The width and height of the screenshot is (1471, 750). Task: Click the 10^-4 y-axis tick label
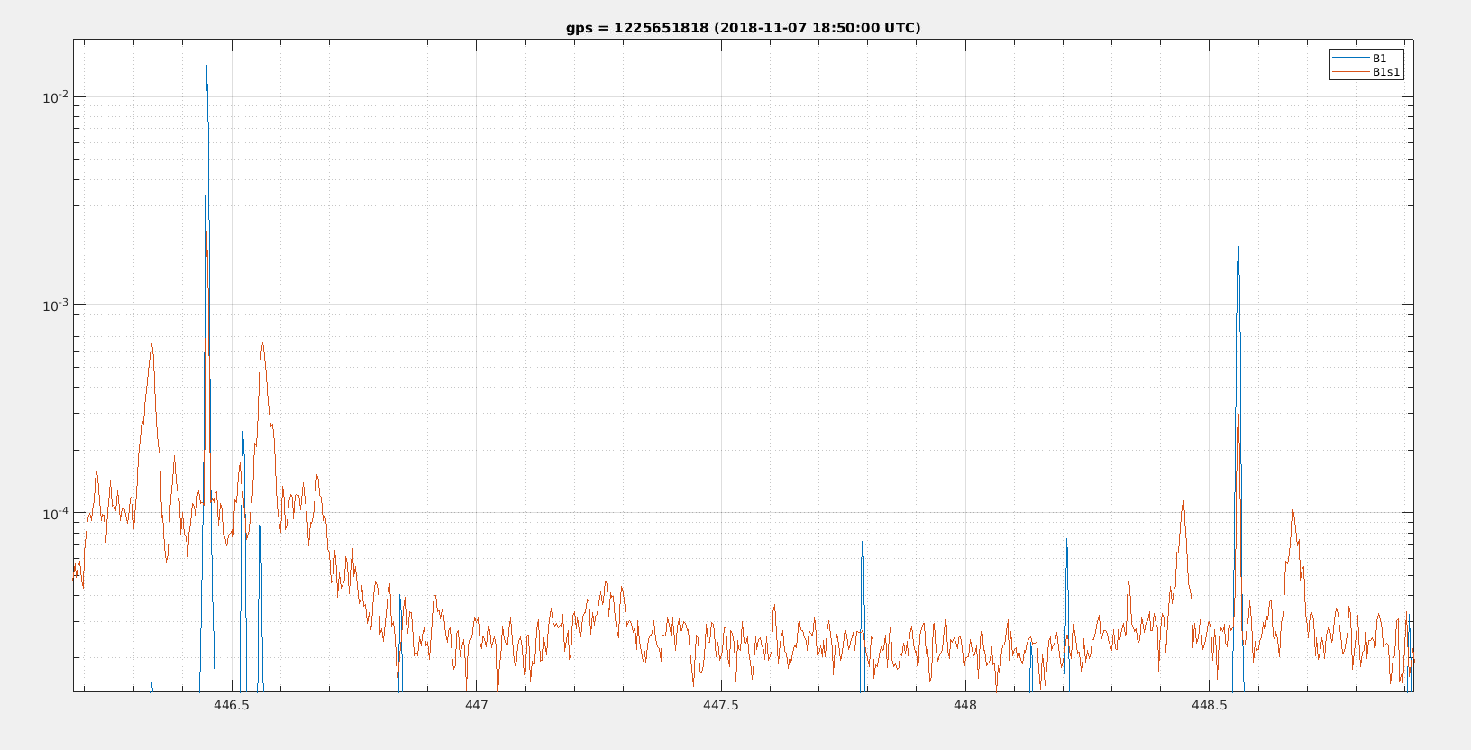pyautogui.click(x=54, y=514)
